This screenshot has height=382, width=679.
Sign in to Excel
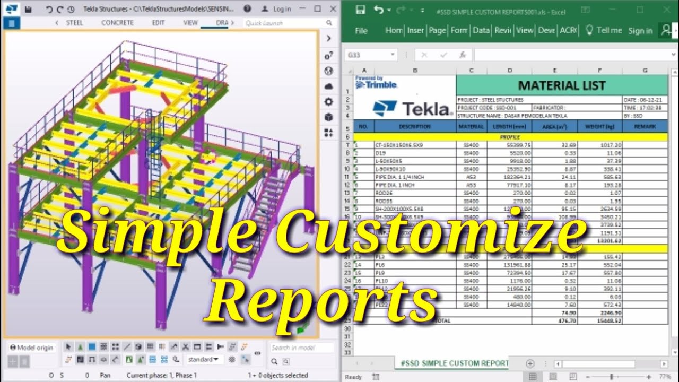(640, 31)
